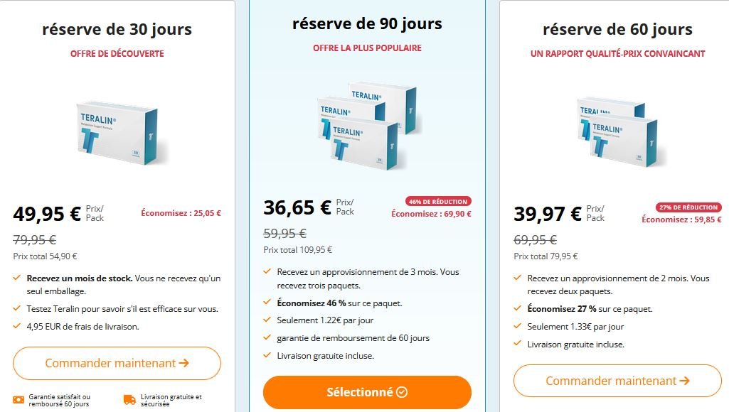Click the 49,95 € pack price
The image size is (729, 412).
click(x=47, y=213)
